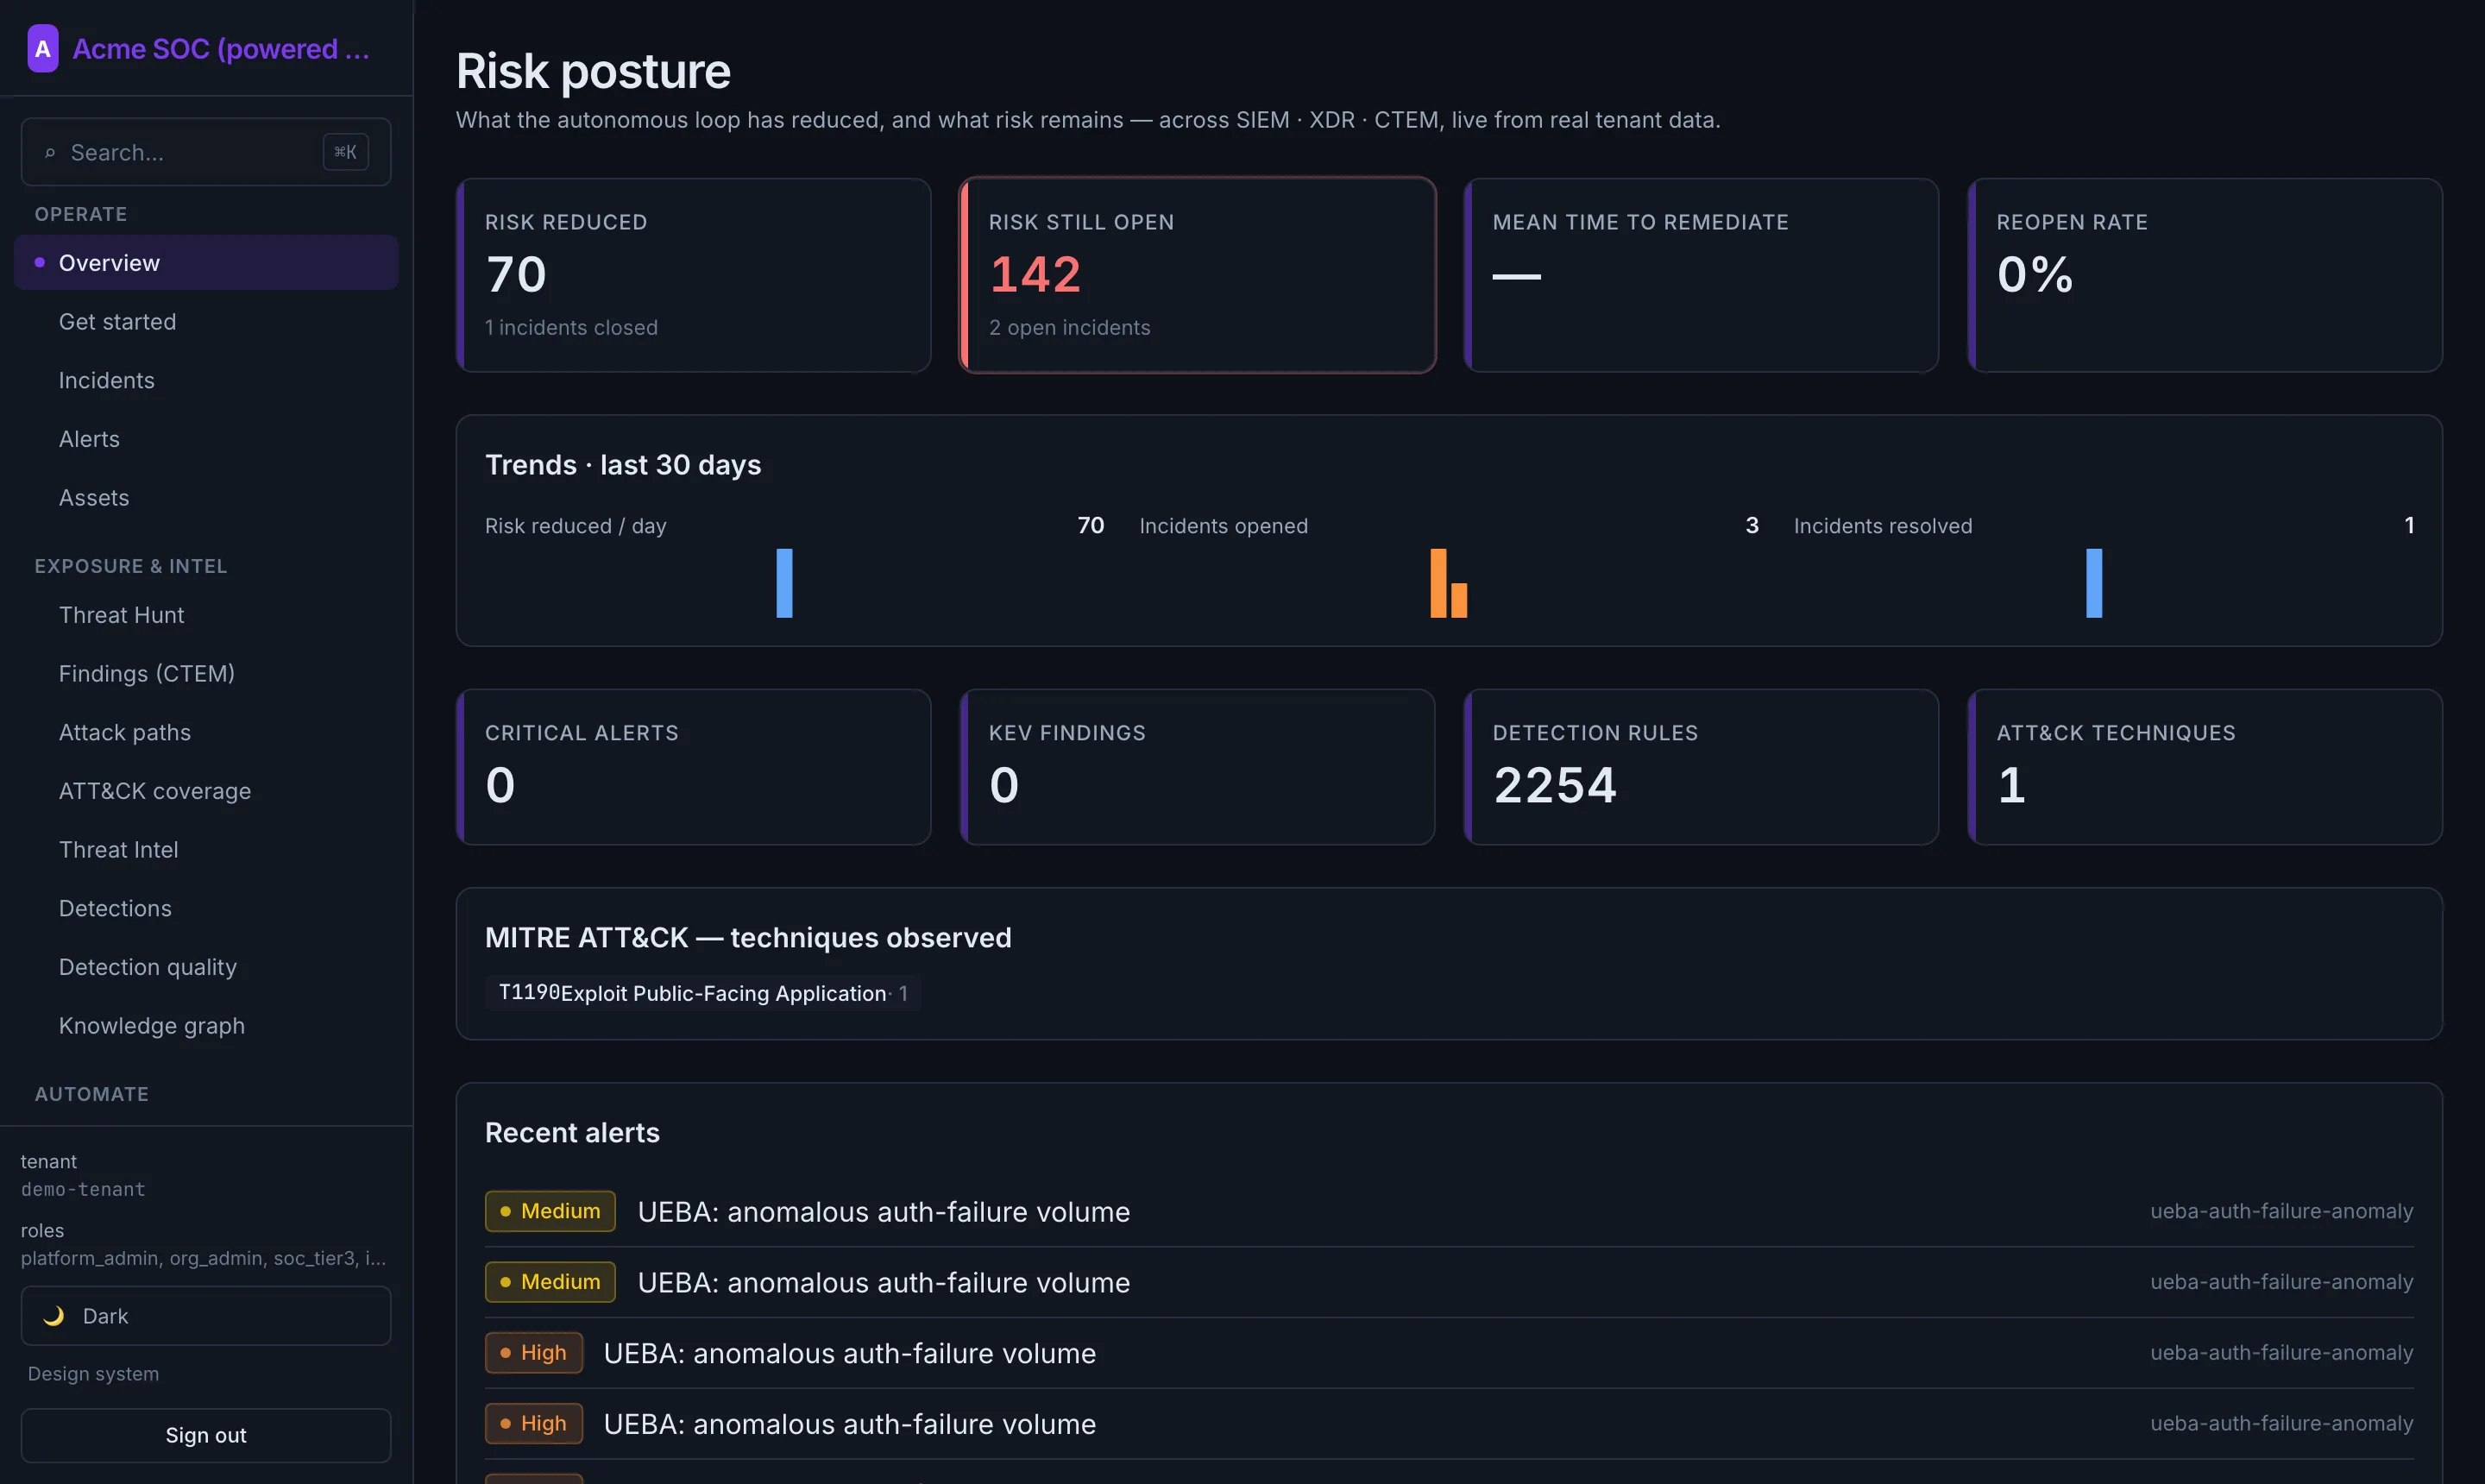Viewport: 2485px width, 1484px height.
Task: Click the '2 open incidents' text
Action: click(1070, 327)
